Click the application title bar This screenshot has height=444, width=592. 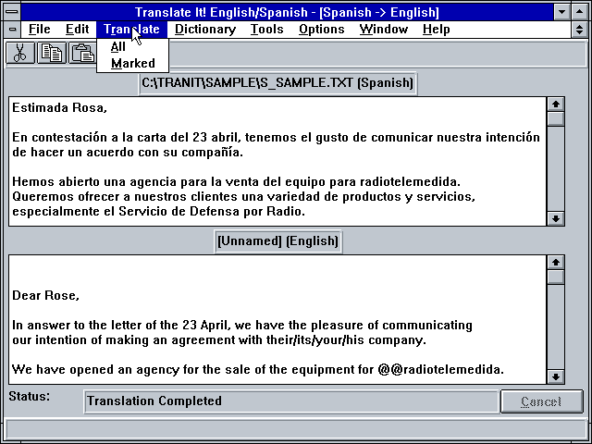pos(287,12)
